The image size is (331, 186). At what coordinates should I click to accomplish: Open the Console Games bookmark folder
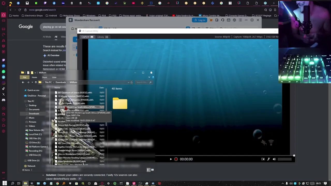[237, 16]
